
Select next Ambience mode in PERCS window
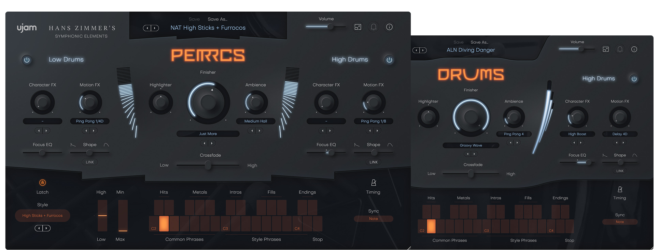[260, 131]
